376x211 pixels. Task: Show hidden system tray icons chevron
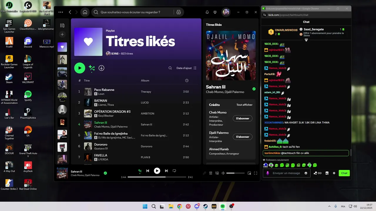click(329, 206)
